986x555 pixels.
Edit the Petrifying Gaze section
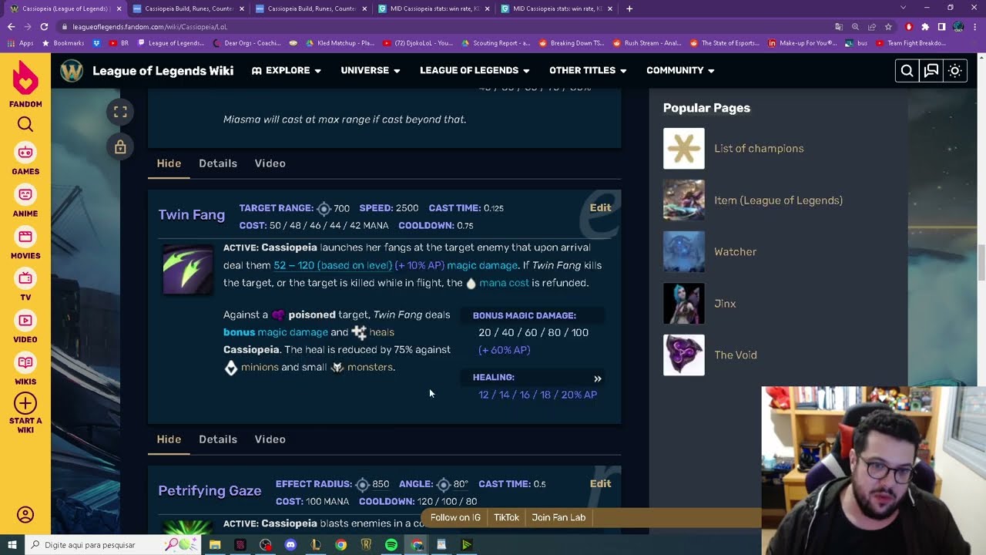[x=600, y=483]
